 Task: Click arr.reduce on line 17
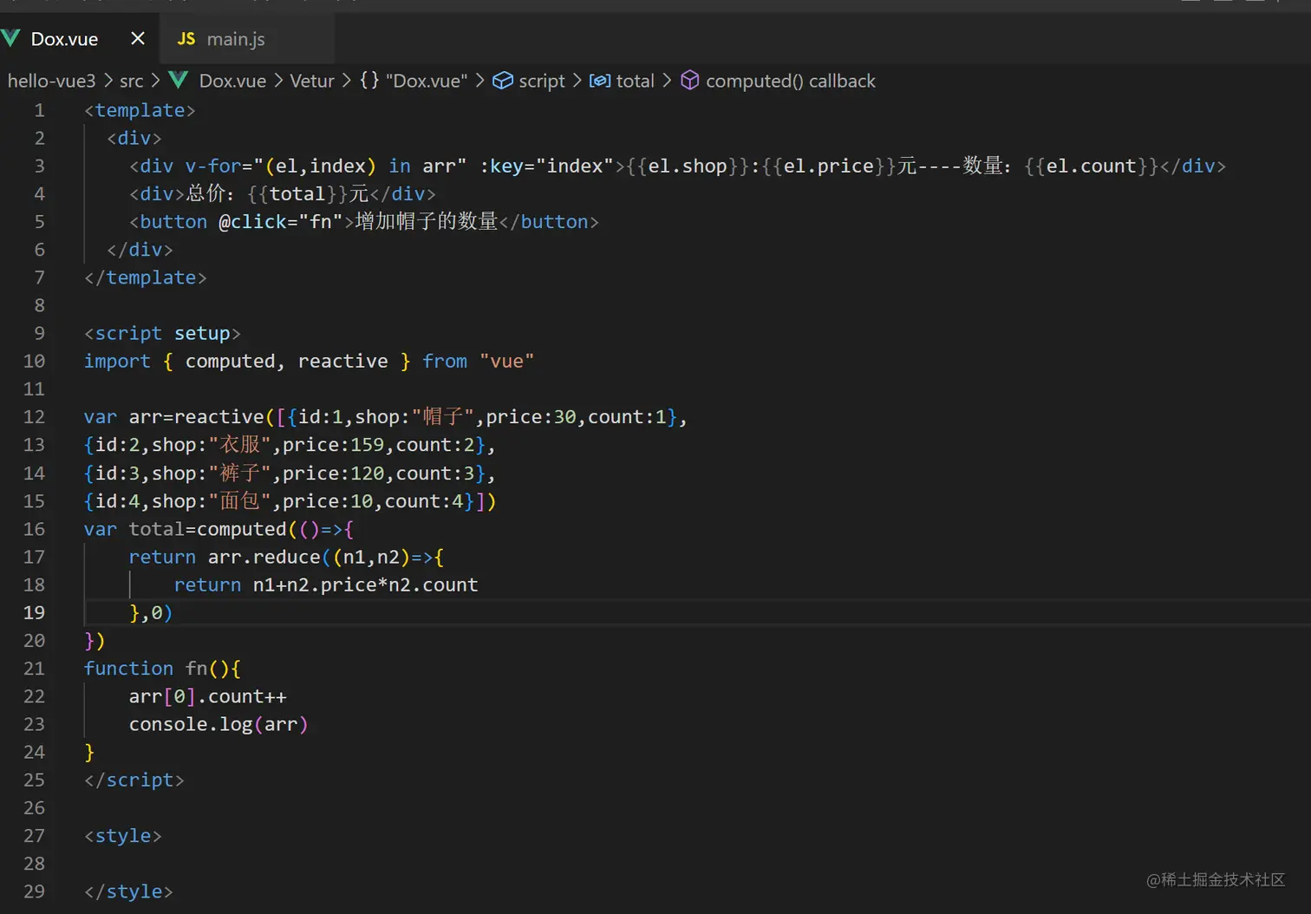pos(264,557)
